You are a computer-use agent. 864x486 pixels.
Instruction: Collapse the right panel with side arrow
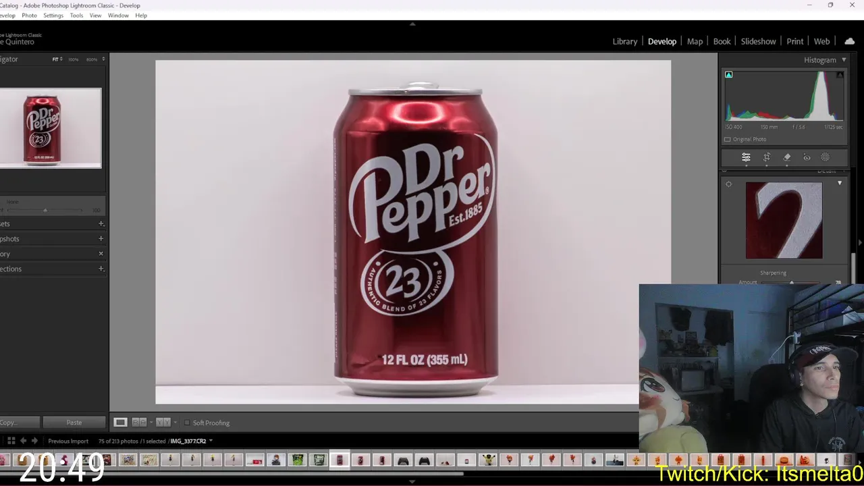pos(860,242)
